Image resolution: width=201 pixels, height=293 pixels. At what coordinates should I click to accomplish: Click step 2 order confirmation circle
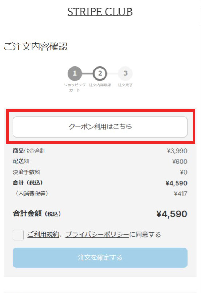[100, 73]
